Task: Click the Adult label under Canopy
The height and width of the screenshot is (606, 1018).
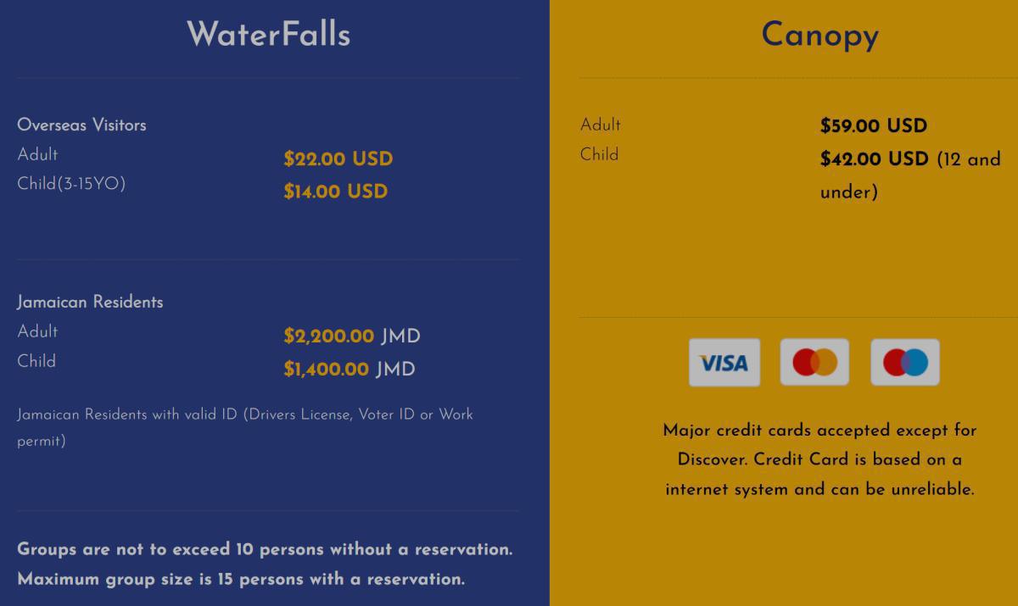Action: click(x=601, y=125)
